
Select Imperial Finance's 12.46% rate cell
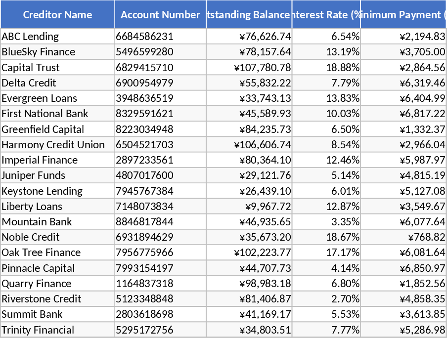tap(343, 160)
